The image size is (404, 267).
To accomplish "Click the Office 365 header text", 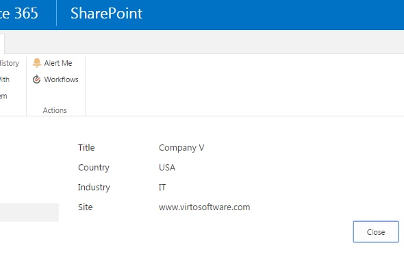I will pos(18,14).
